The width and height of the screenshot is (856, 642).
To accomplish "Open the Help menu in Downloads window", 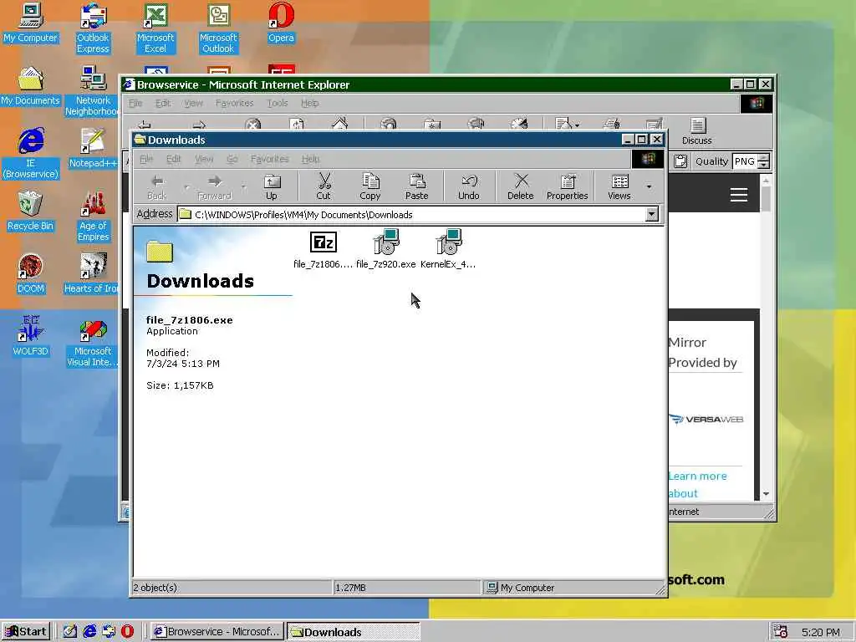I will point(311,159).
